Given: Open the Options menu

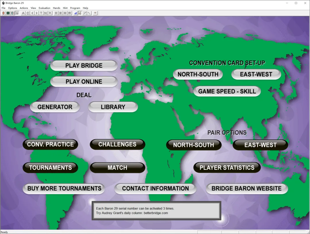Looking at the screenshot, I should [12, 8].
